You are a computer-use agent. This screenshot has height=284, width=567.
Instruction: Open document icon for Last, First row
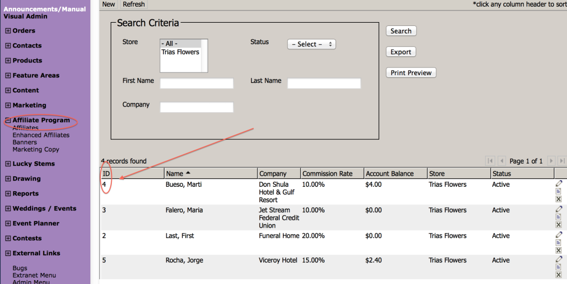click(558, 243)
